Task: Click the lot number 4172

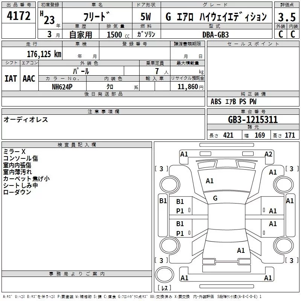Action: 19,16
